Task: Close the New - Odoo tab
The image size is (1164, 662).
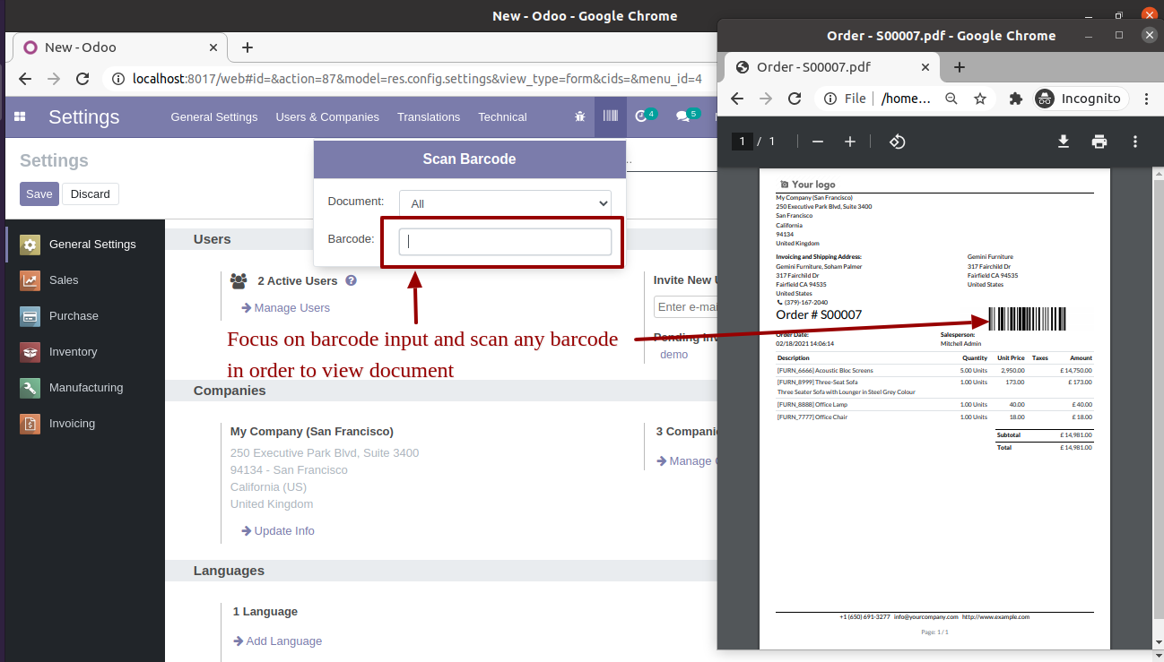Action: (213, 47)
